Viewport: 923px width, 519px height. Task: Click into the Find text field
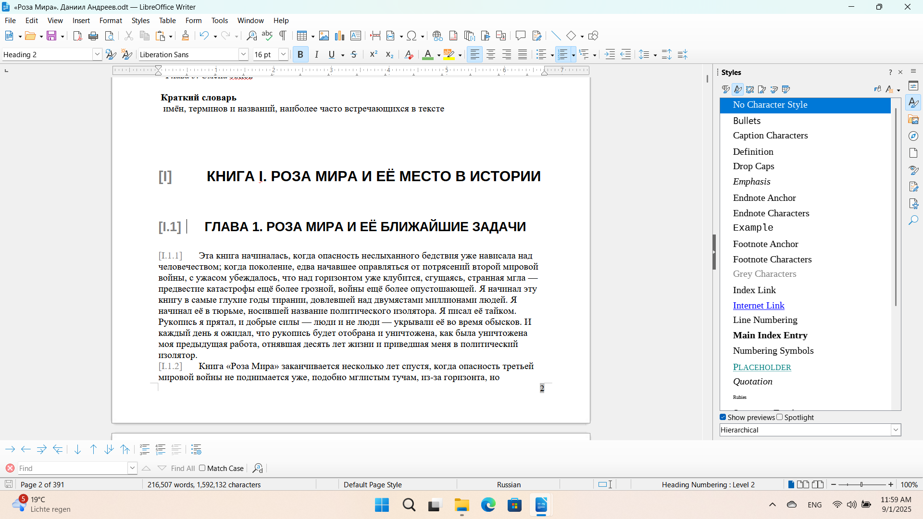point(73,468)
